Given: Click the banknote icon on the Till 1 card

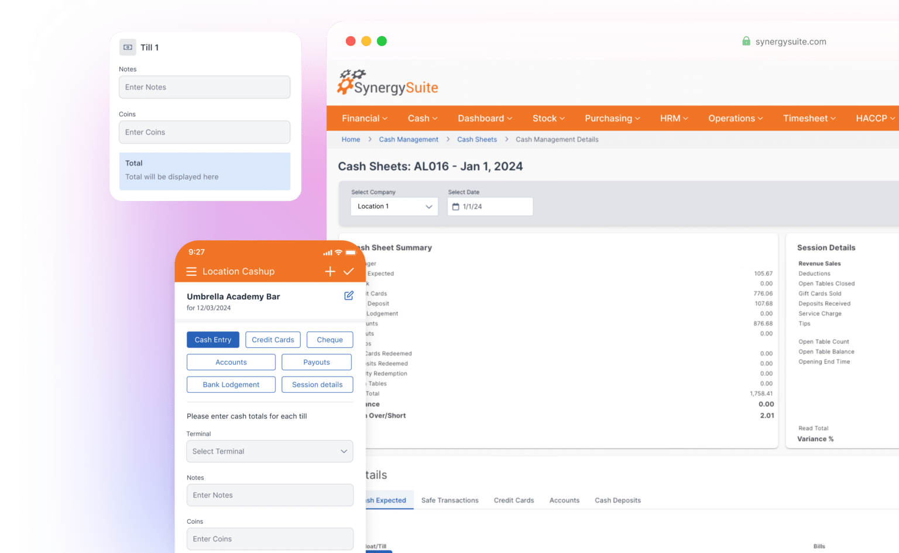Looking at the screenshot, I should (128, 47).
